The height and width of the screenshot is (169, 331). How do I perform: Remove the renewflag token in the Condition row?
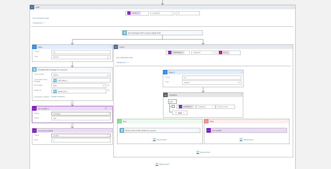[191, 107]
